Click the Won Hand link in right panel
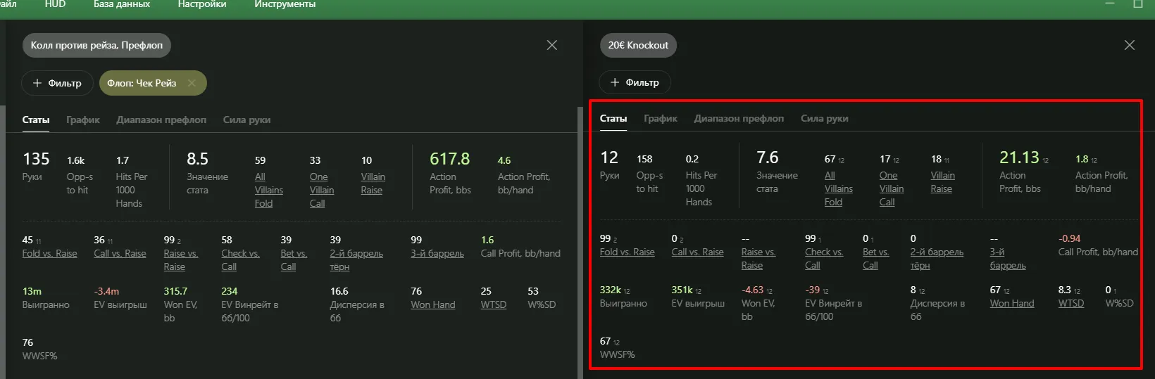The width and height of the screenshot is (1155, 379). pos(1012,303)
